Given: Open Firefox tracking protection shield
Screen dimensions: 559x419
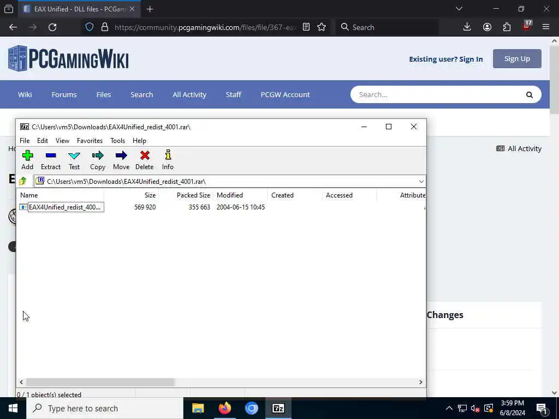Looking at the screenshot, I should click(90, 27).
